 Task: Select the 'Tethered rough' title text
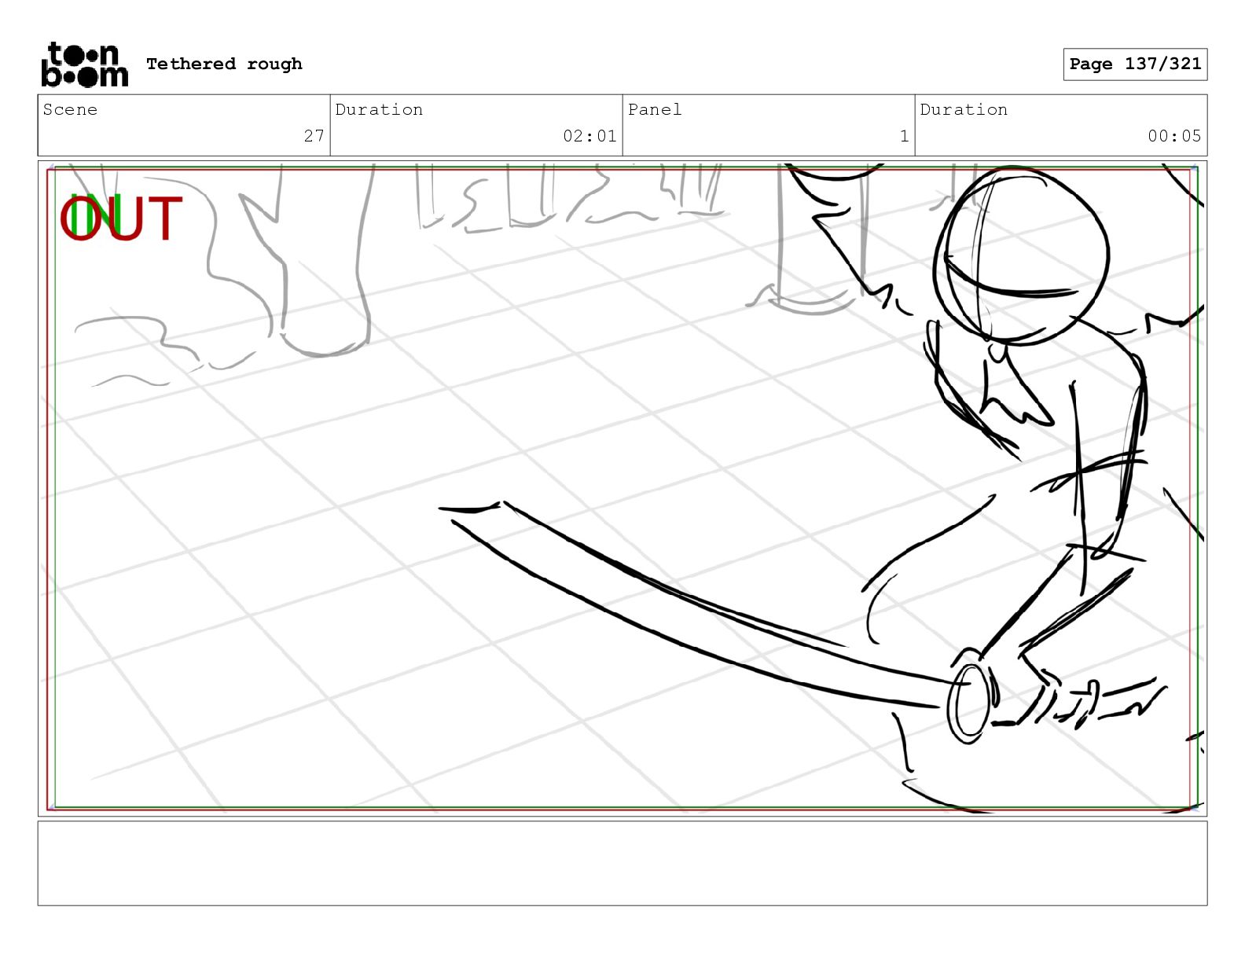point(224,64)
